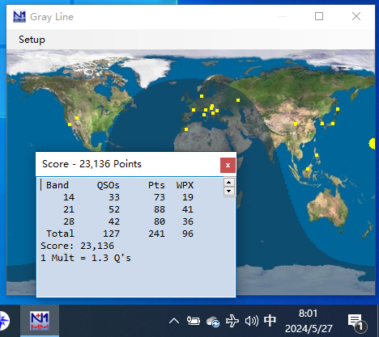The image size is (379, 337).
Task: Click the Gray Line title bar app icon
Action: 19,16
